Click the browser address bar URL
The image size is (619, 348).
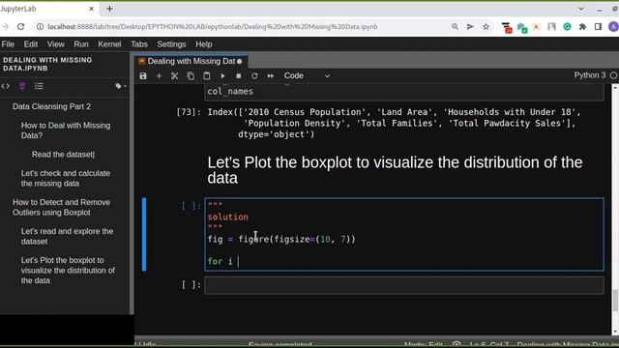[x=213, y=26]
